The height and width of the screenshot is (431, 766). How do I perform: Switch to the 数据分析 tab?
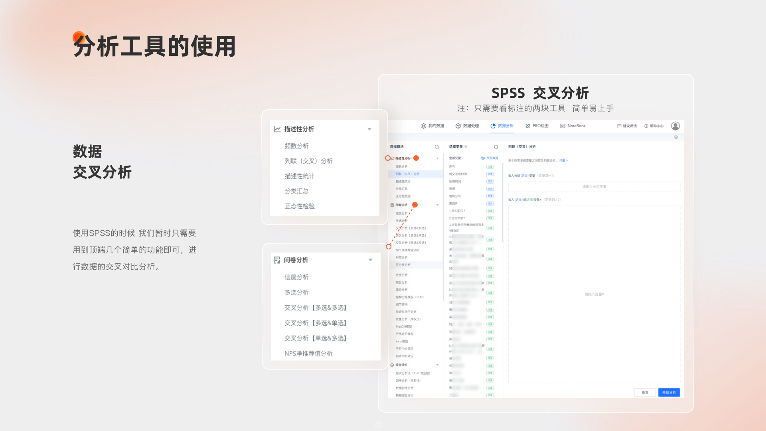coord(502,126)
